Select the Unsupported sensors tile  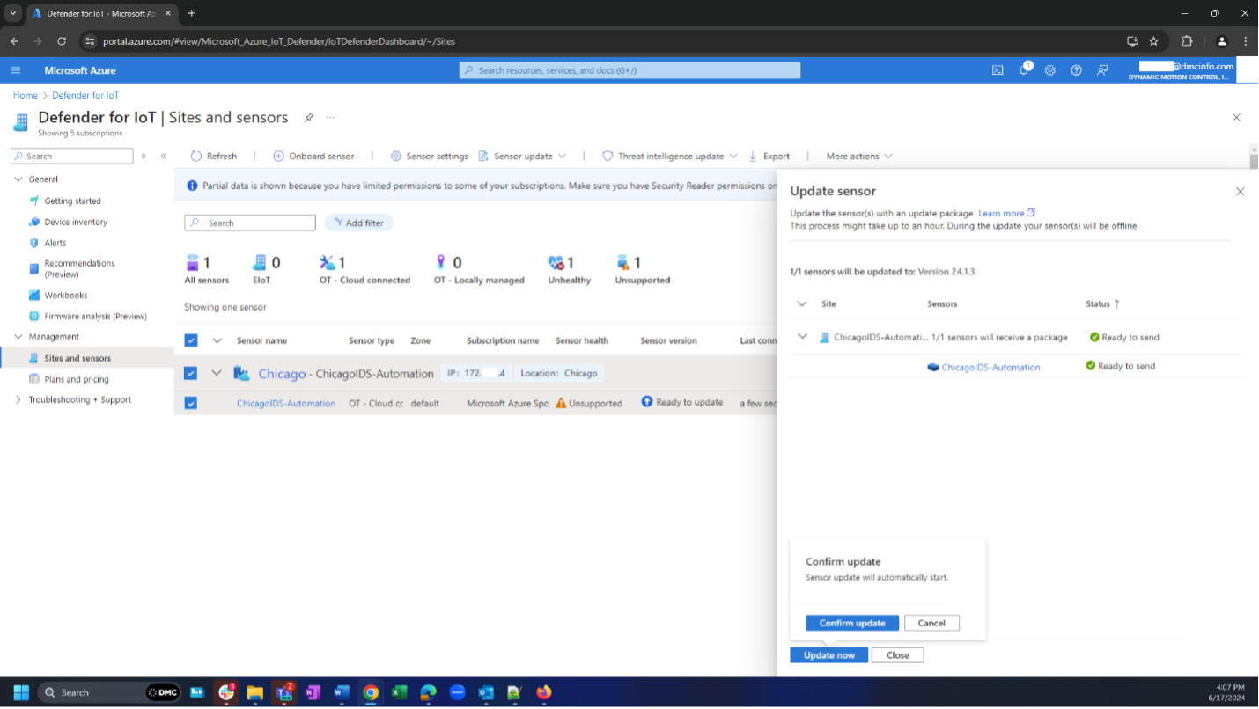643,269
